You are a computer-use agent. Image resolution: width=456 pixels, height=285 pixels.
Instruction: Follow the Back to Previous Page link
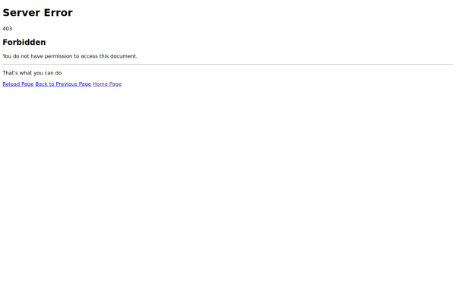coord(63,84)
